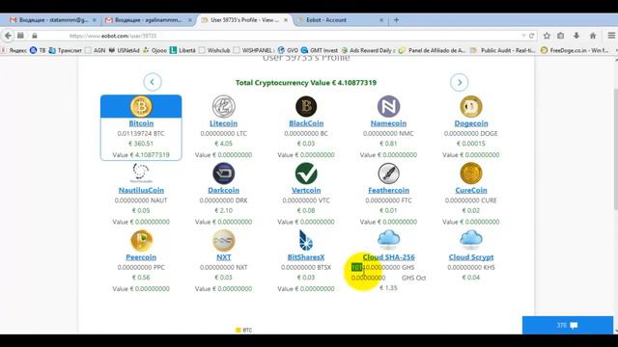Open the Vertcoin link
The width and height of the screenshot is (618, 347).
306,190
